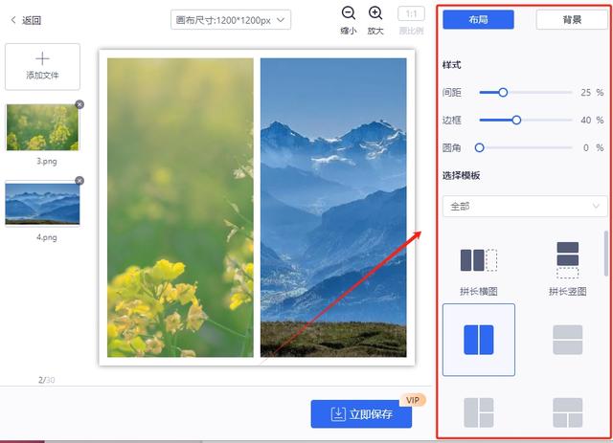Image resolution: width=613 pixels, height=443 pixels.
Task: Click the 3.png file name label
Action: [47, 161]
